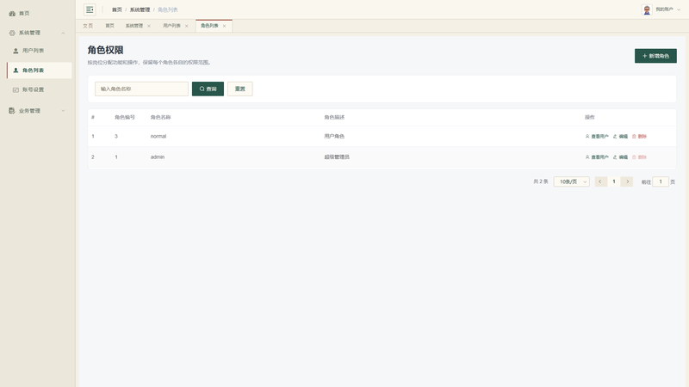689x387 pixels.
Task: Edit the normal role
Action: pos(620,137)
